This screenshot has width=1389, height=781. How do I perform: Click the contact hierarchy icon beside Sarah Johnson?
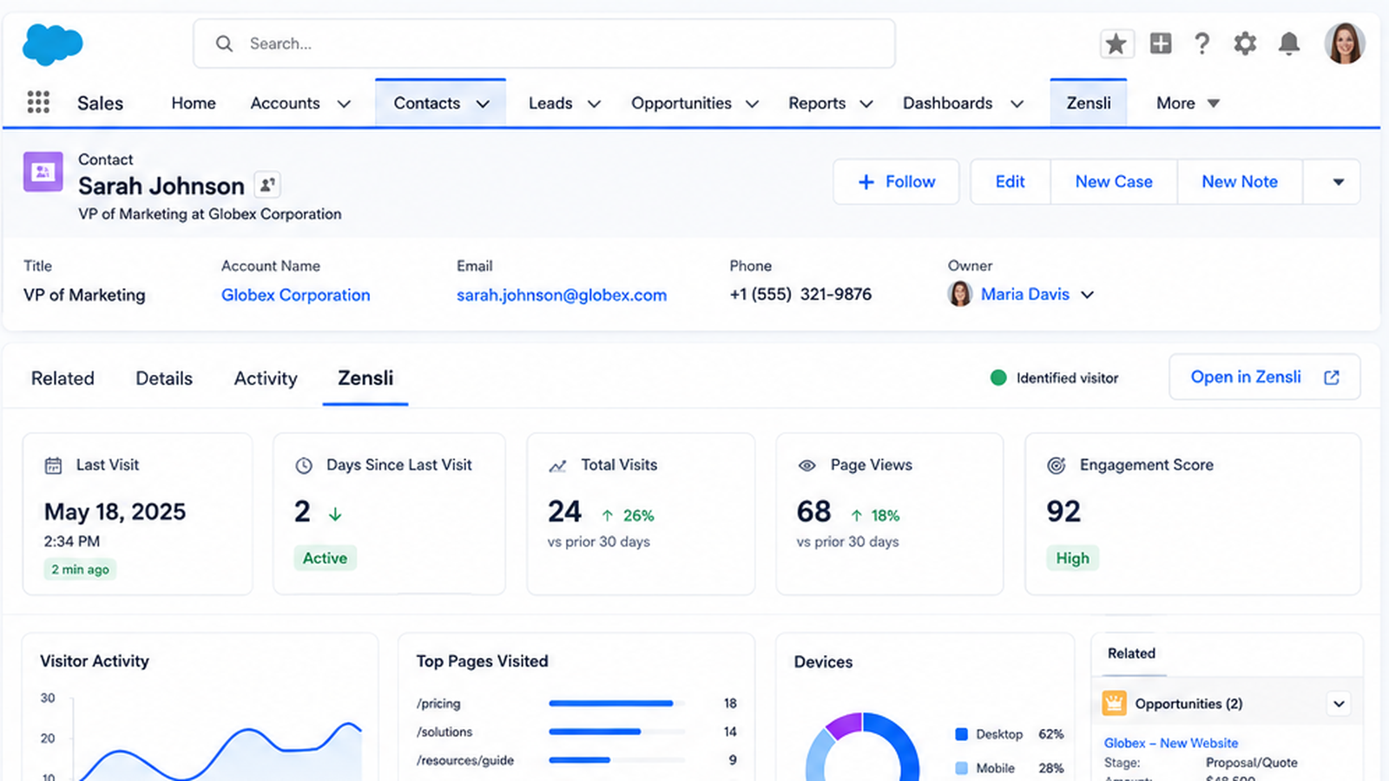coord(267,184)
